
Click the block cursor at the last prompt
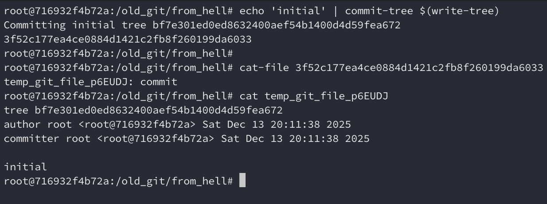[242, 181]
